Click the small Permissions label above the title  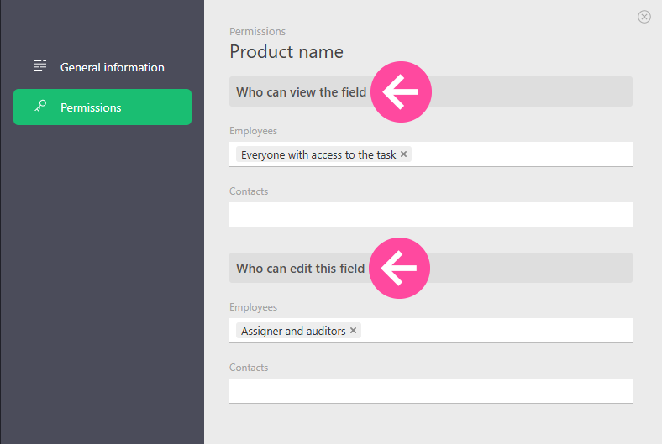(257, 32)
